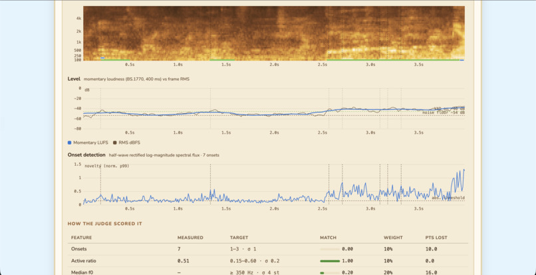Viewport: 536px width, 275px height.
Task: Click the 'abs. threshold' annotation in onset chart
Action: point(448,198)
